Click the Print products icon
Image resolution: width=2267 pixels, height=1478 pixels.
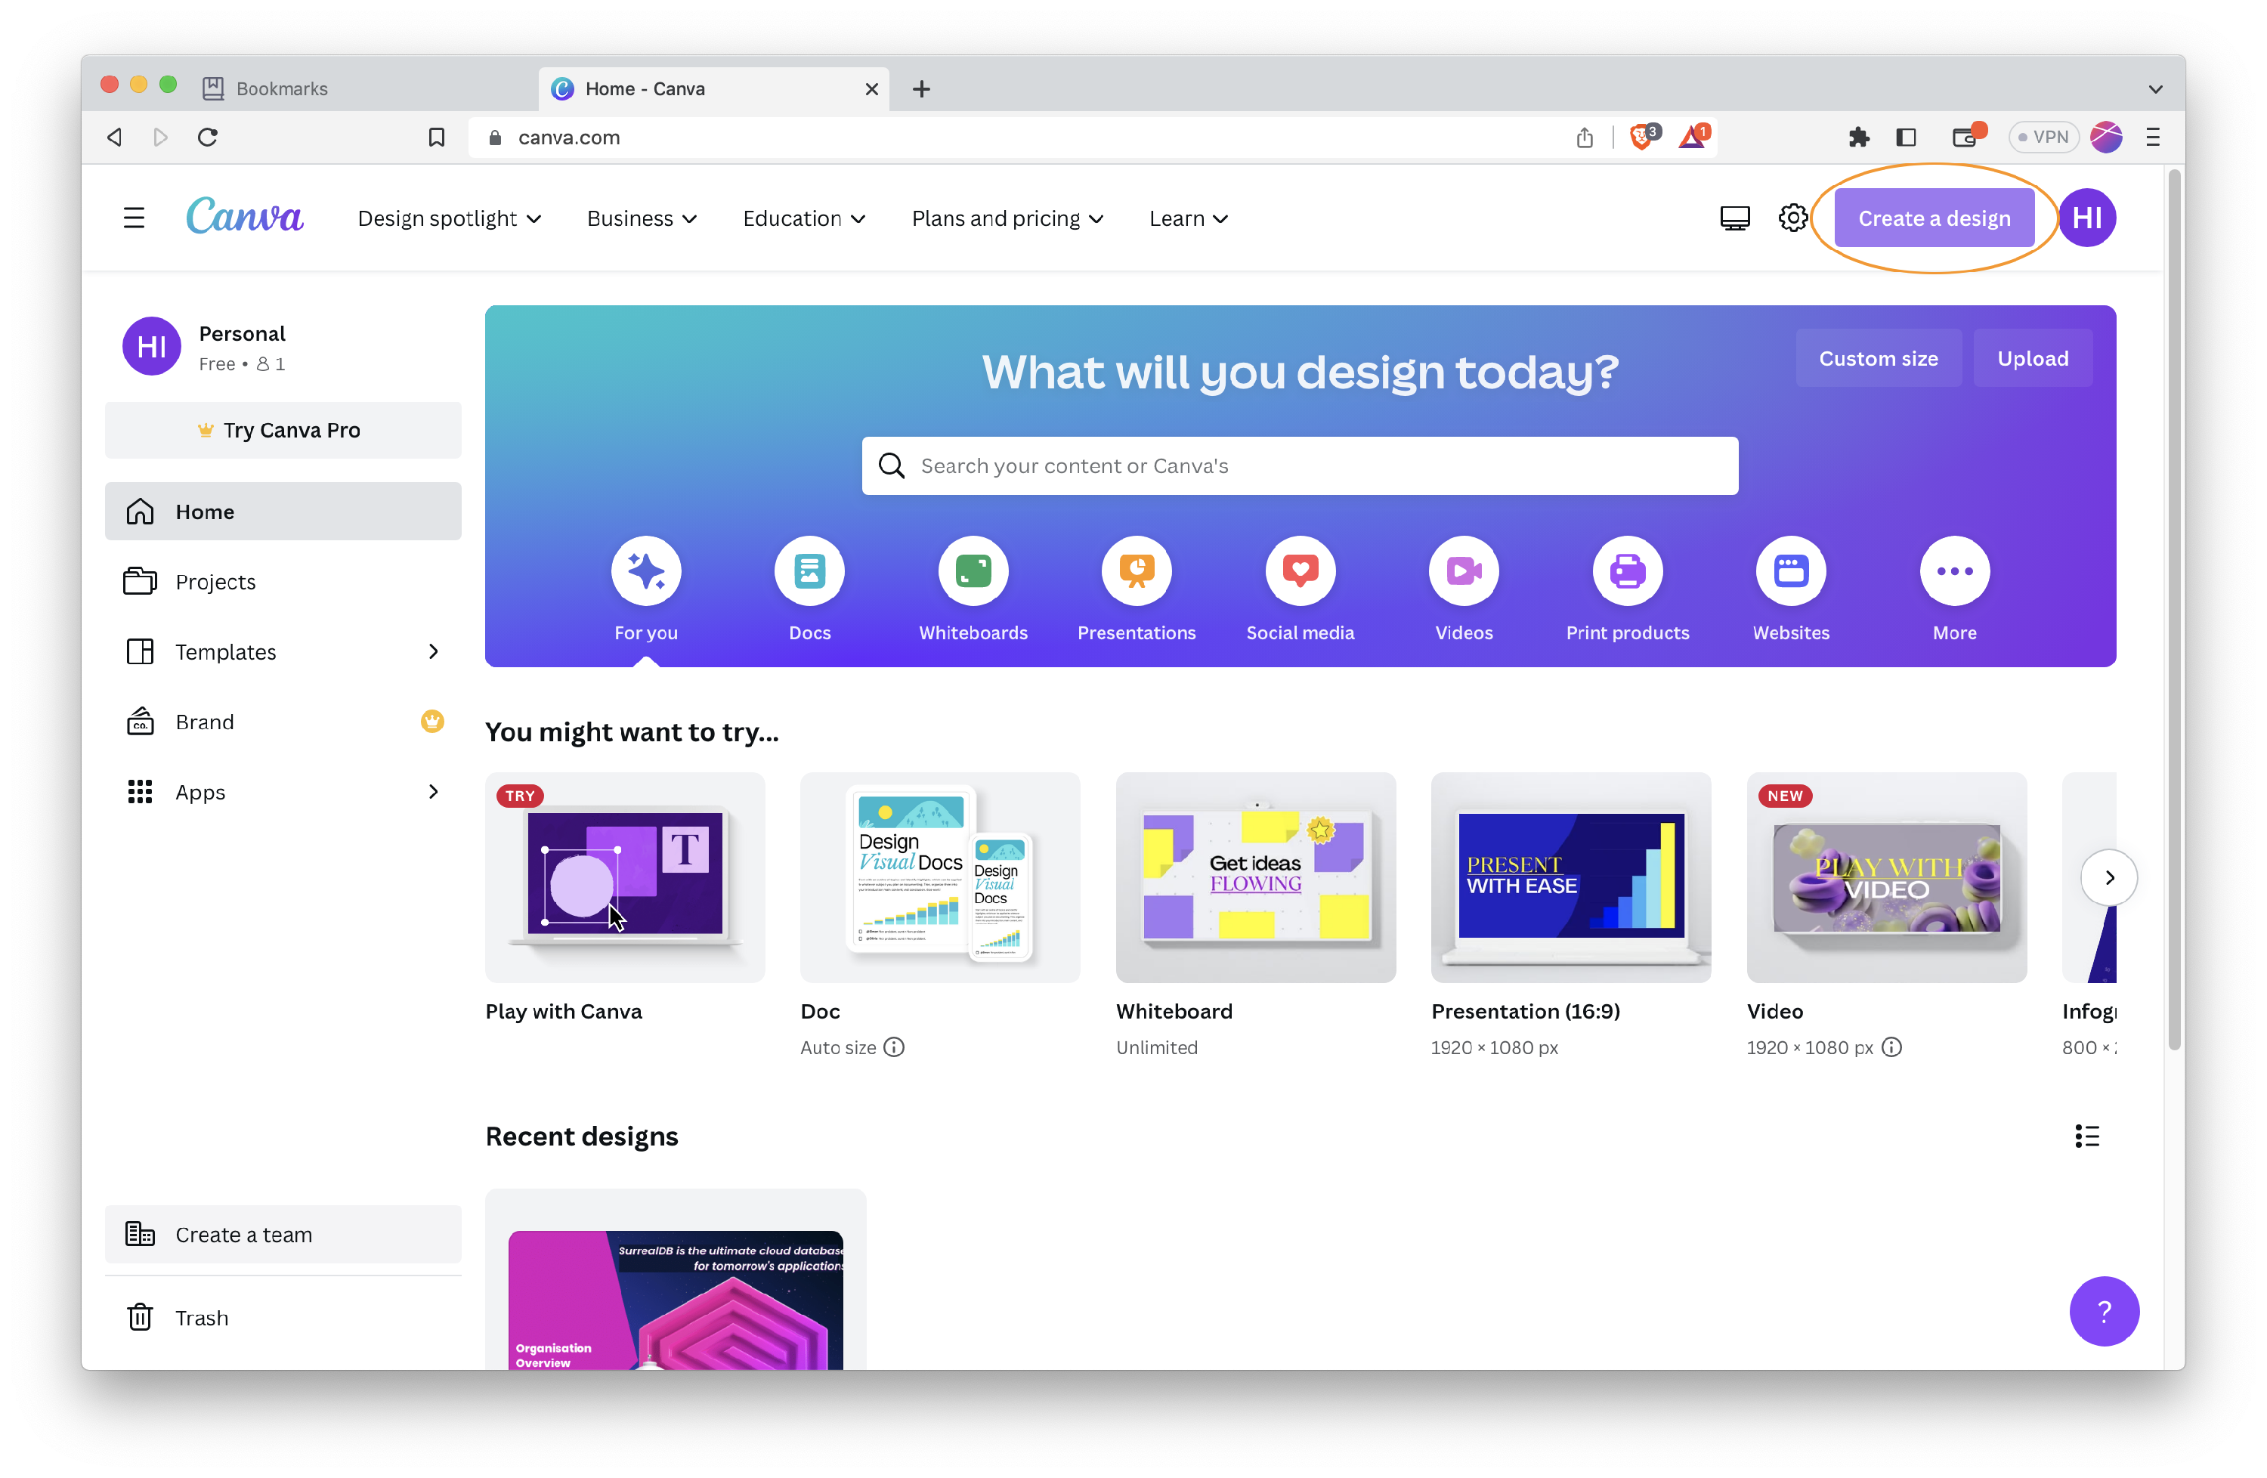[1628, 571]
